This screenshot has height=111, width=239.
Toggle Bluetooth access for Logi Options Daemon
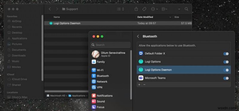pos(226,70)
